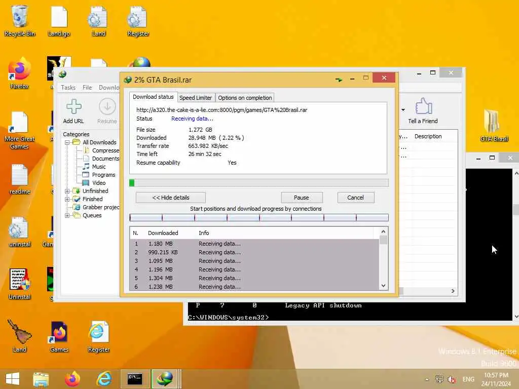
Task: Click the network tray icon
Action: (x=439, y=379)
